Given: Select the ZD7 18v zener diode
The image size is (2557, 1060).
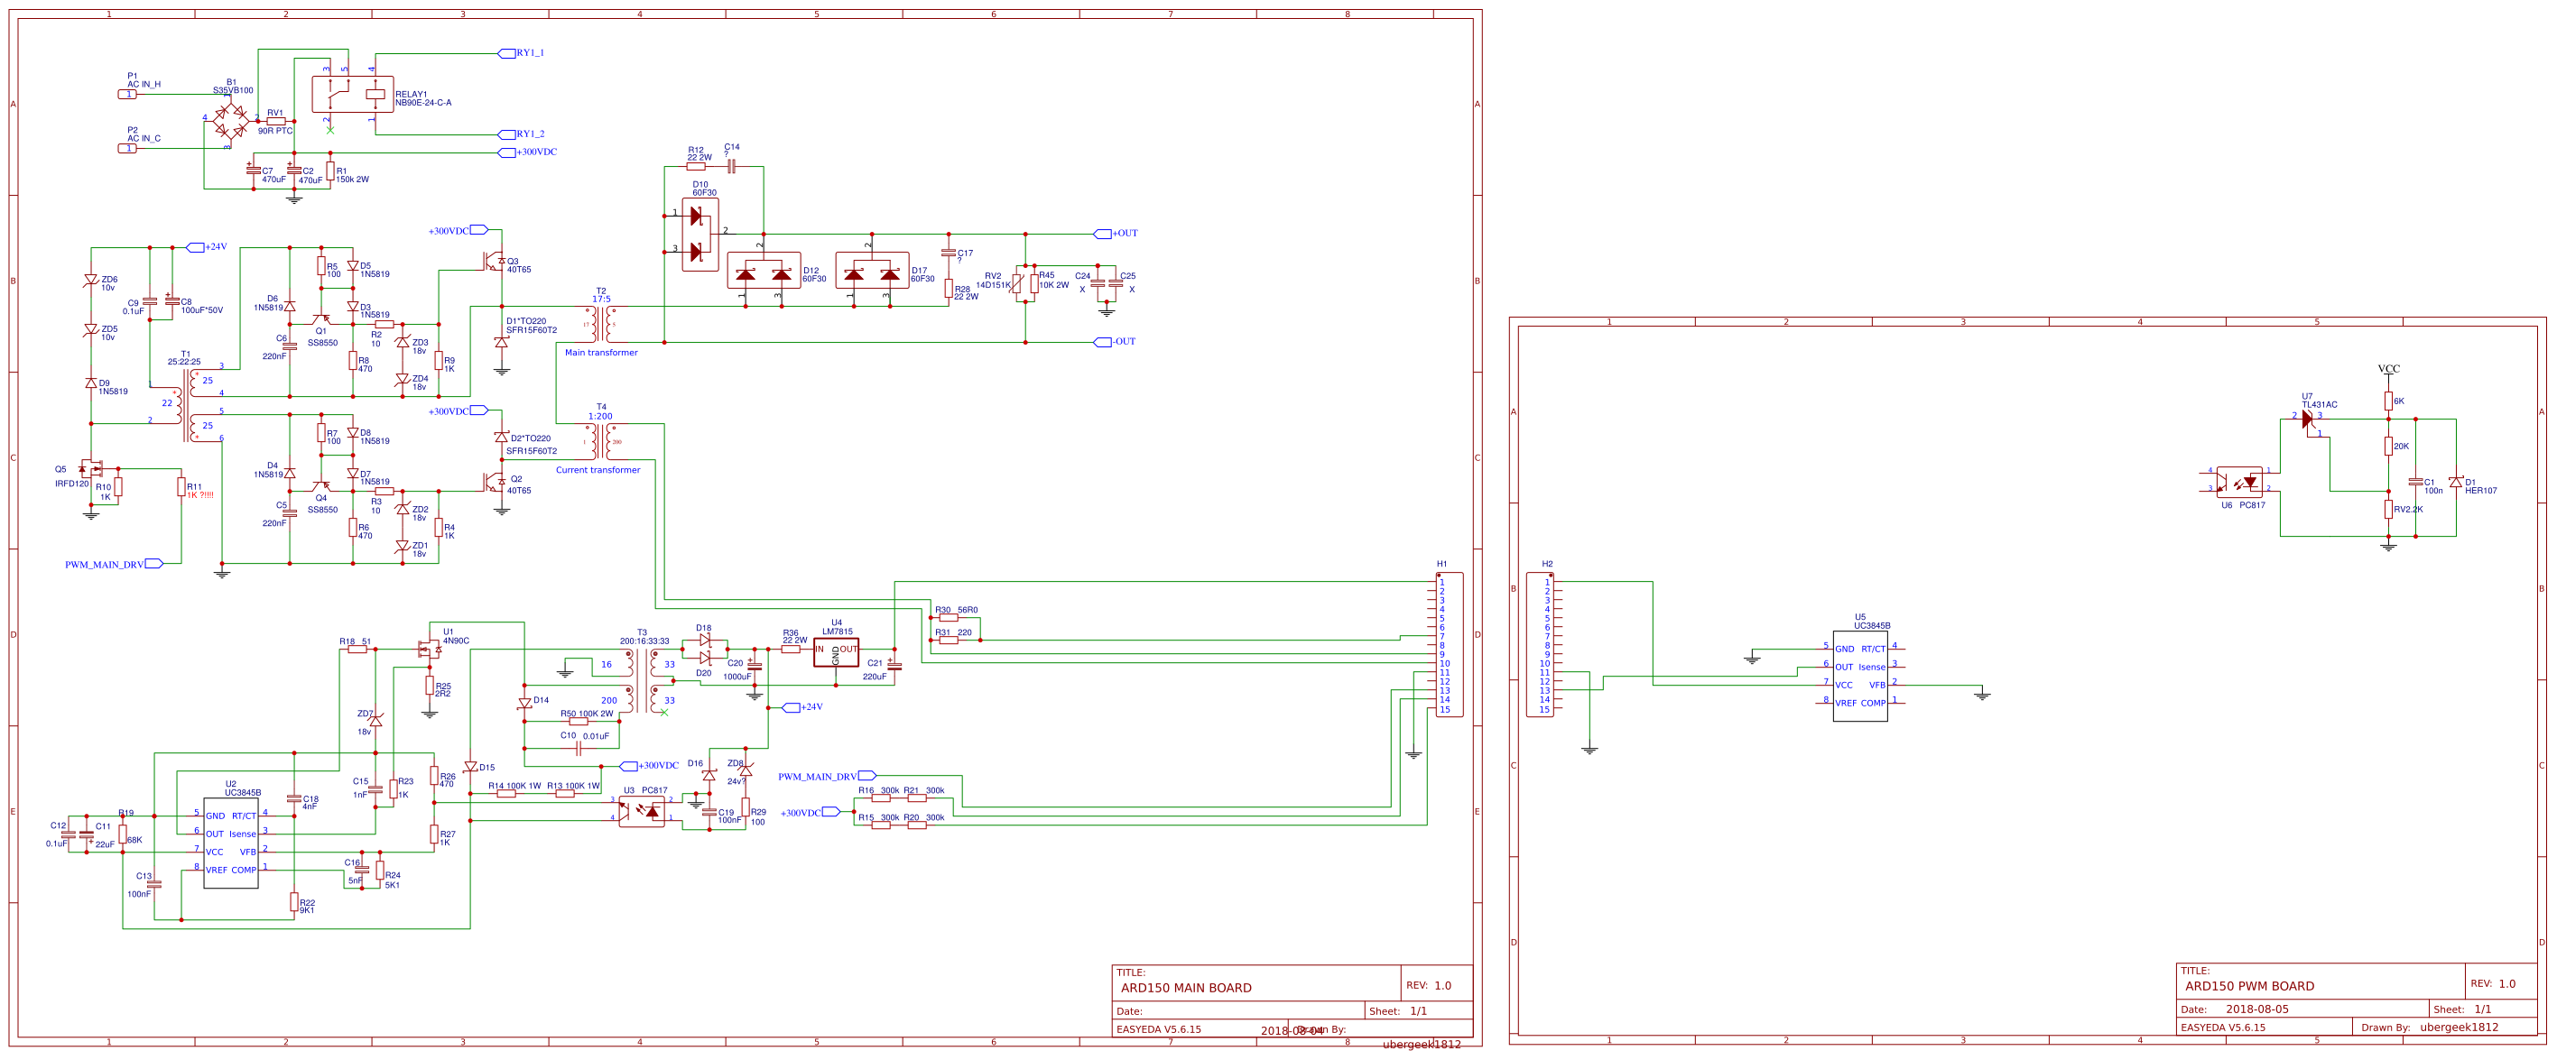Looking at the screenshot, I should (375, 722).
